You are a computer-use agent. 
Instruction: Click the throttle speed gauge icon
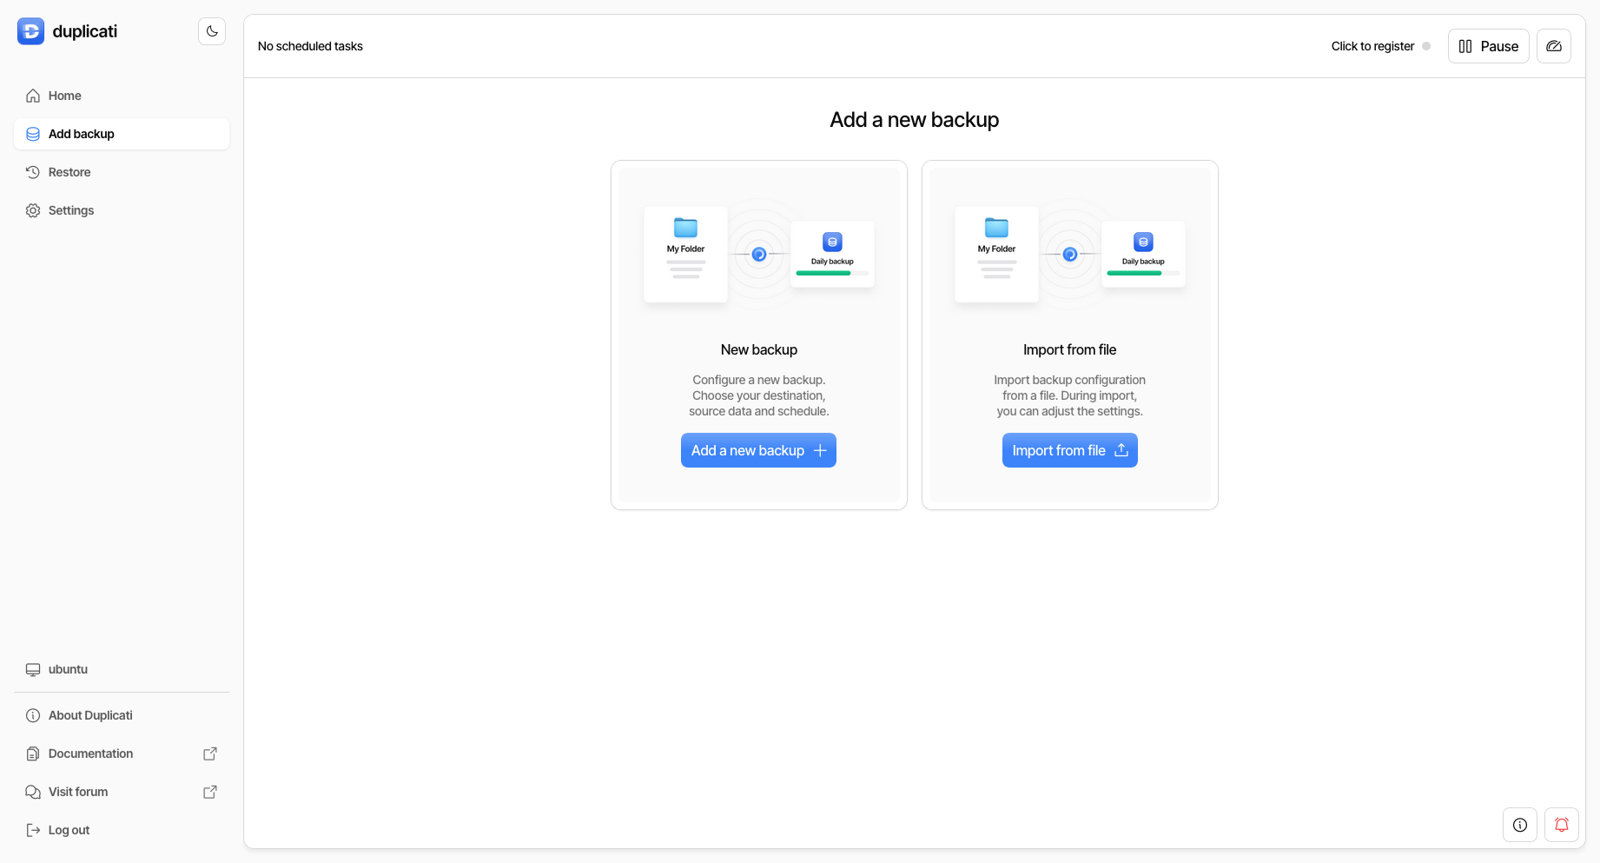pos(1554,45)
